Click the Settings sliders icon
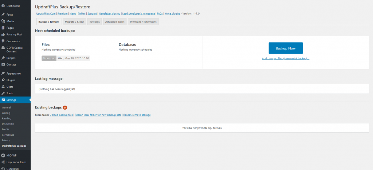 [3, 100]
